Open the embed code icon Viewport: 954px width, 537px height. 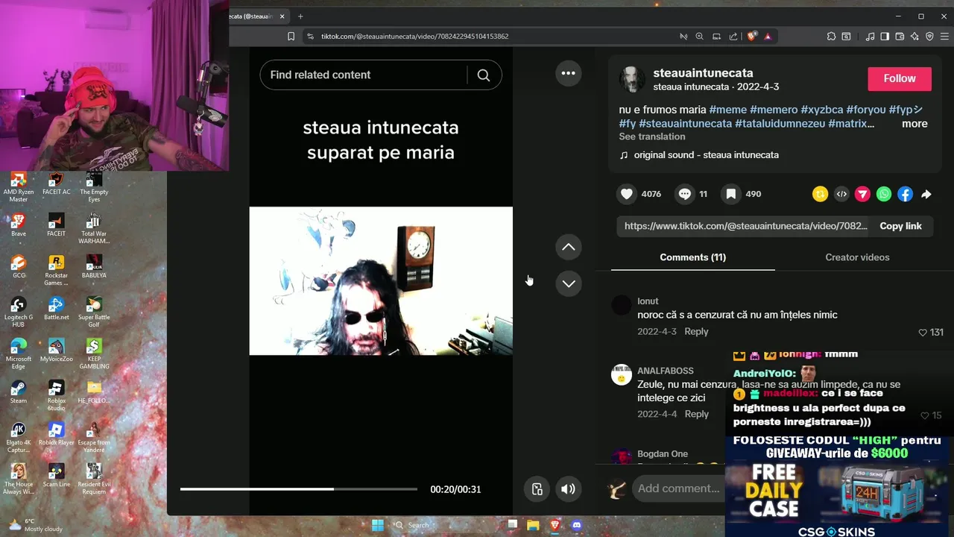point(841,194)
